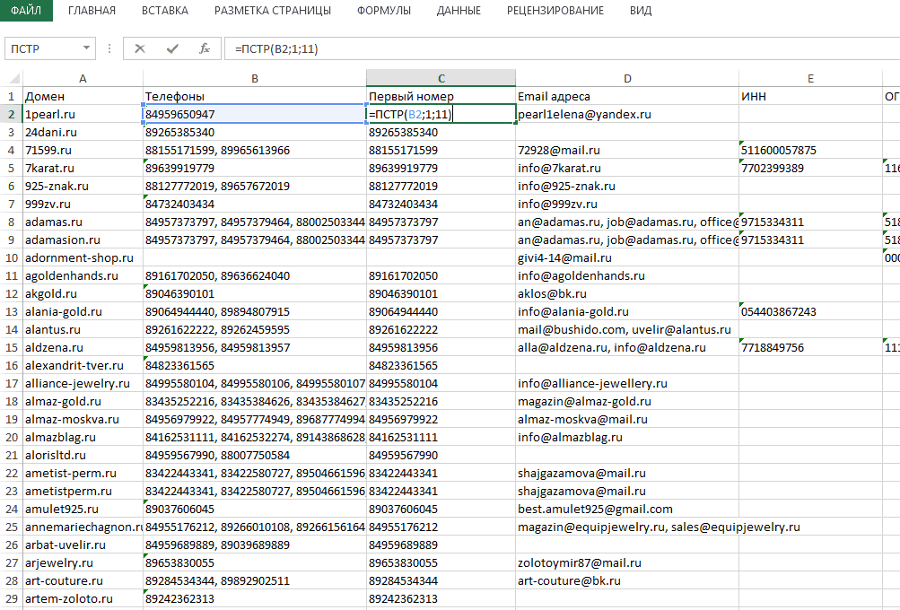Select email cell zolotoymir87@mail.ru
Screen dimensions: 900x610
pos(627,563)
